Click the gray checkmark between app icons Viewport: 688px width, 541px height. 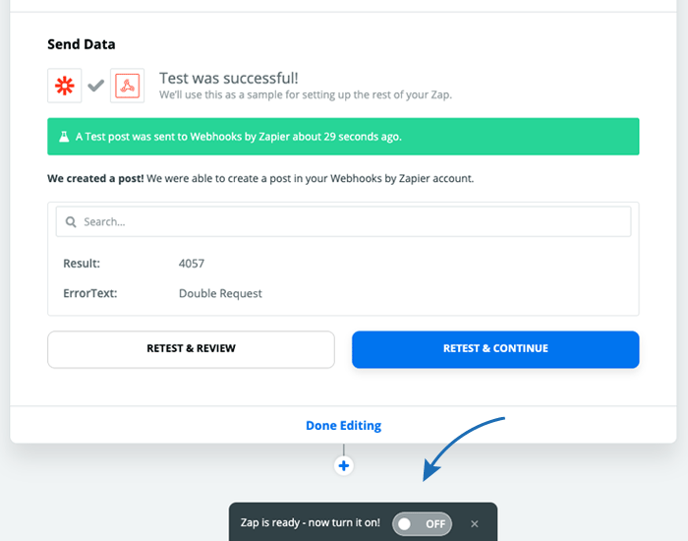[95, 86]
